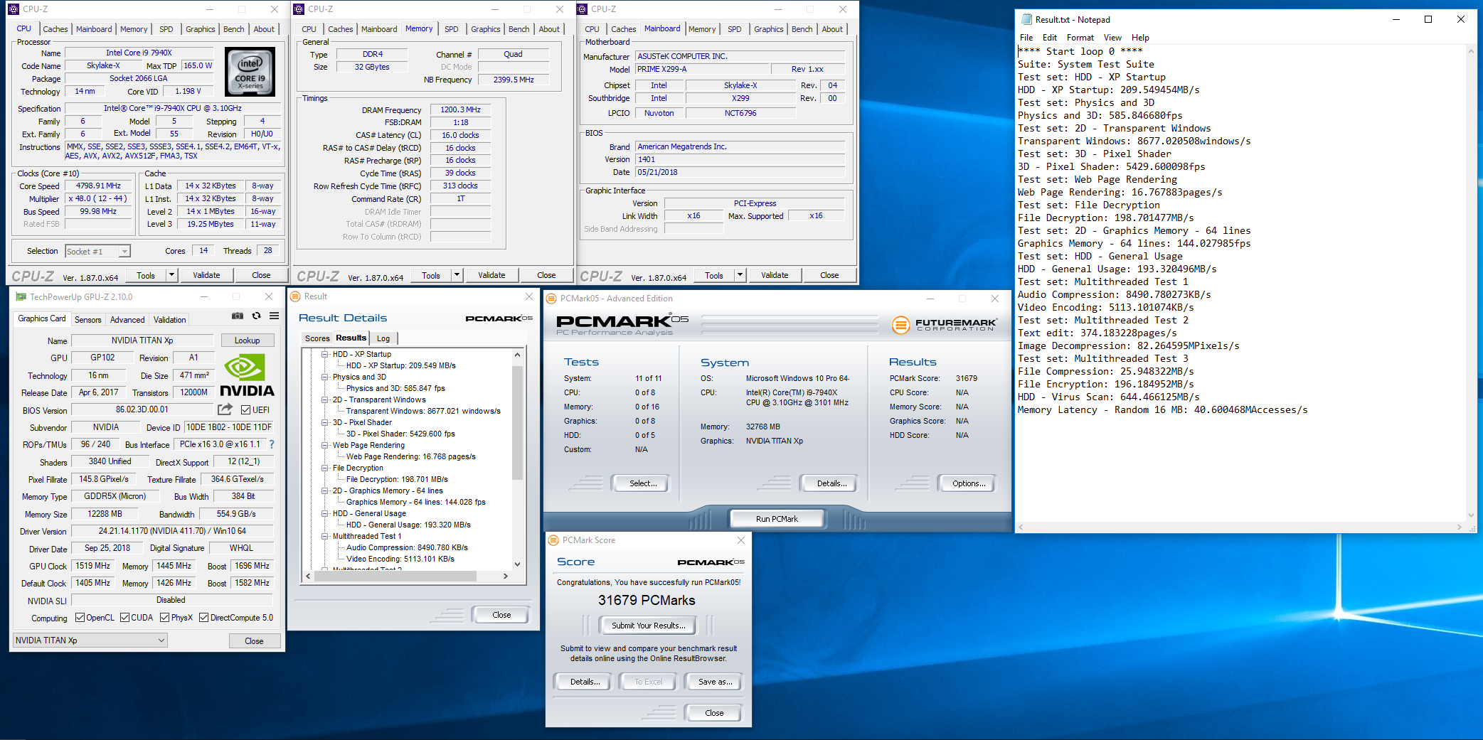Click the Intel Core i9 X-series logo
1483x740 pixels.
pos(250,72)
